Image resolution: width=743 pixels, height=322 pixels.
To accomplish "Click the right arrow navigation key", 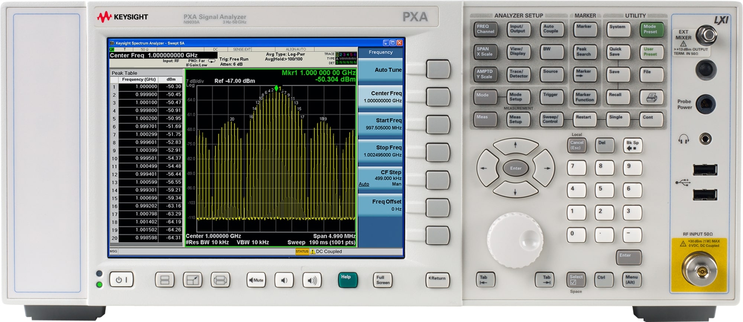I will pyautogui.click(x=544, y=168).
